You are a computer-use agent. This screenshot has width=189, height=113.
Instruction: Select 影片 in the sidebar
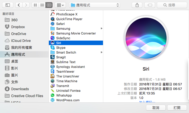point(24,68)
